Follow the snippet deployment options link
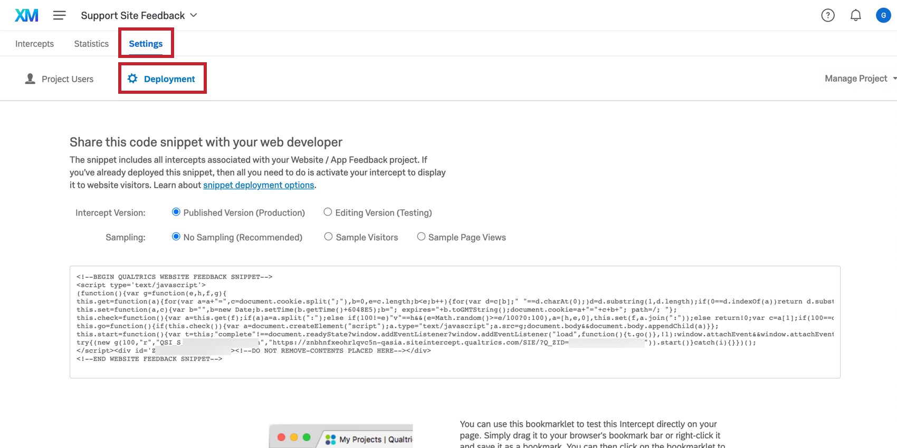This screenshot has width=897, height=448. (259, 185)
